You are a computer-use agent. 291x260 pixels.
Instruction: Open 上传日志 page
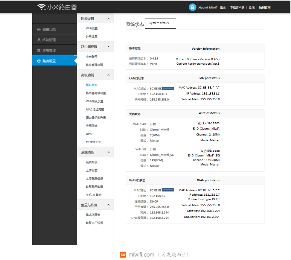coord(92,170)
